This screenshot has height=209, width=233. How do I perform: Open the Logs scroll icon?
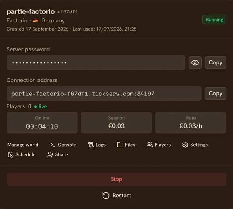[x=91, y=145]
